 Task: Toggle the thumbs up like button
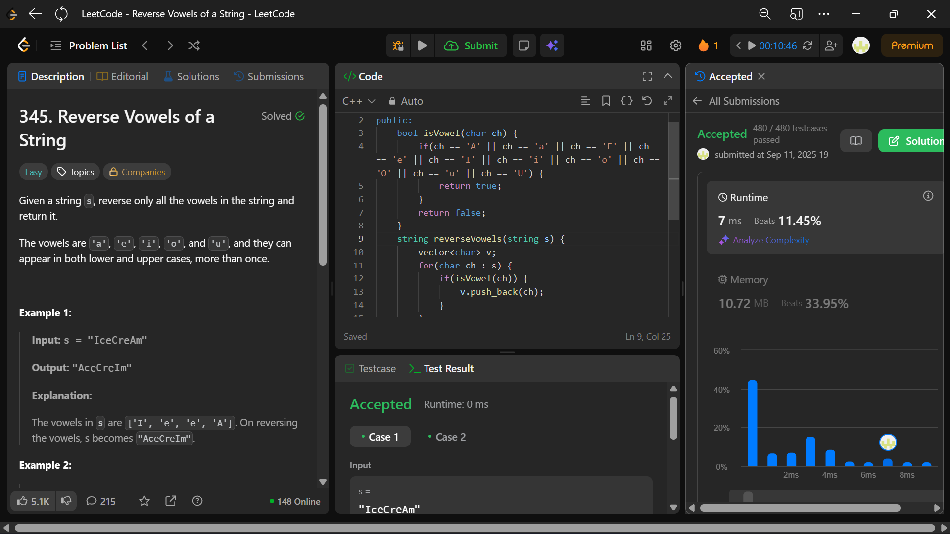pos(33,501)
